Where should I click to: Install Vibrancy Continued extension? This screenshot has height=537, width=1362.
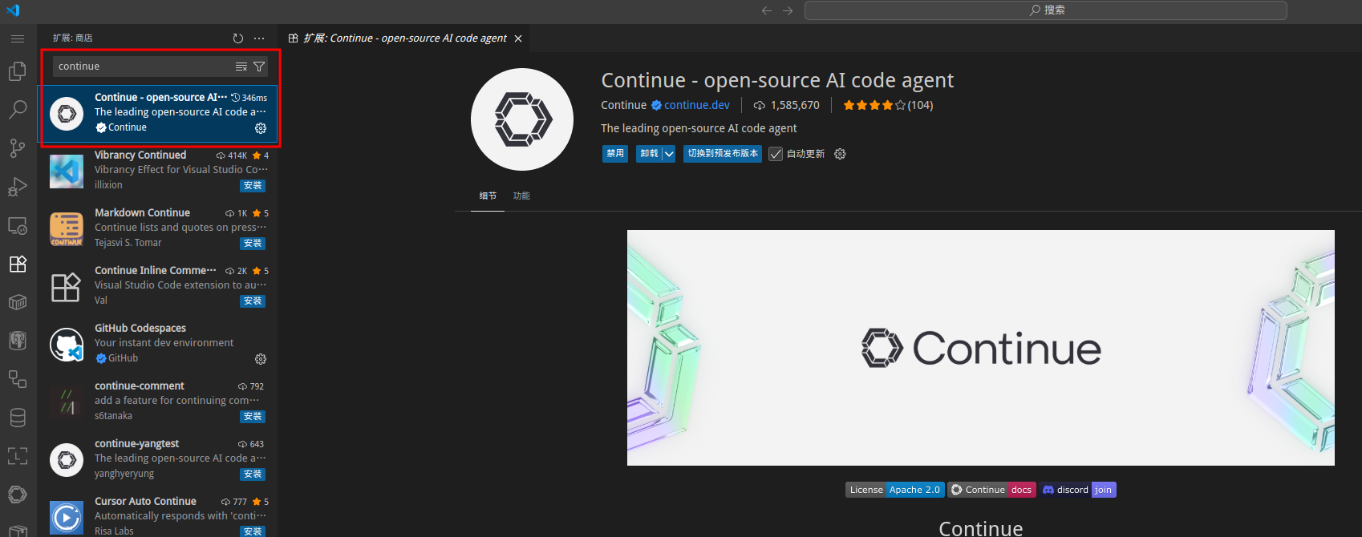[x=253, y=186]
